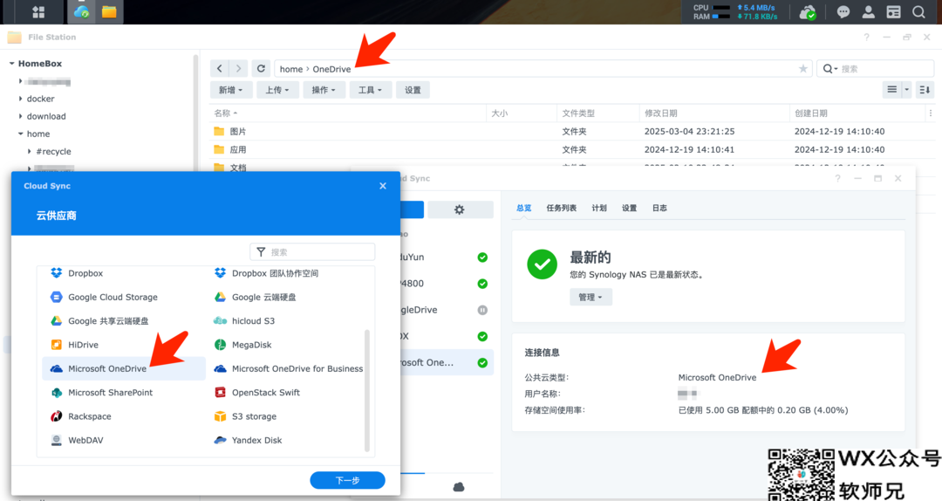Open the widgets panel icon
The image size is (942, 501).
point(893,12)
